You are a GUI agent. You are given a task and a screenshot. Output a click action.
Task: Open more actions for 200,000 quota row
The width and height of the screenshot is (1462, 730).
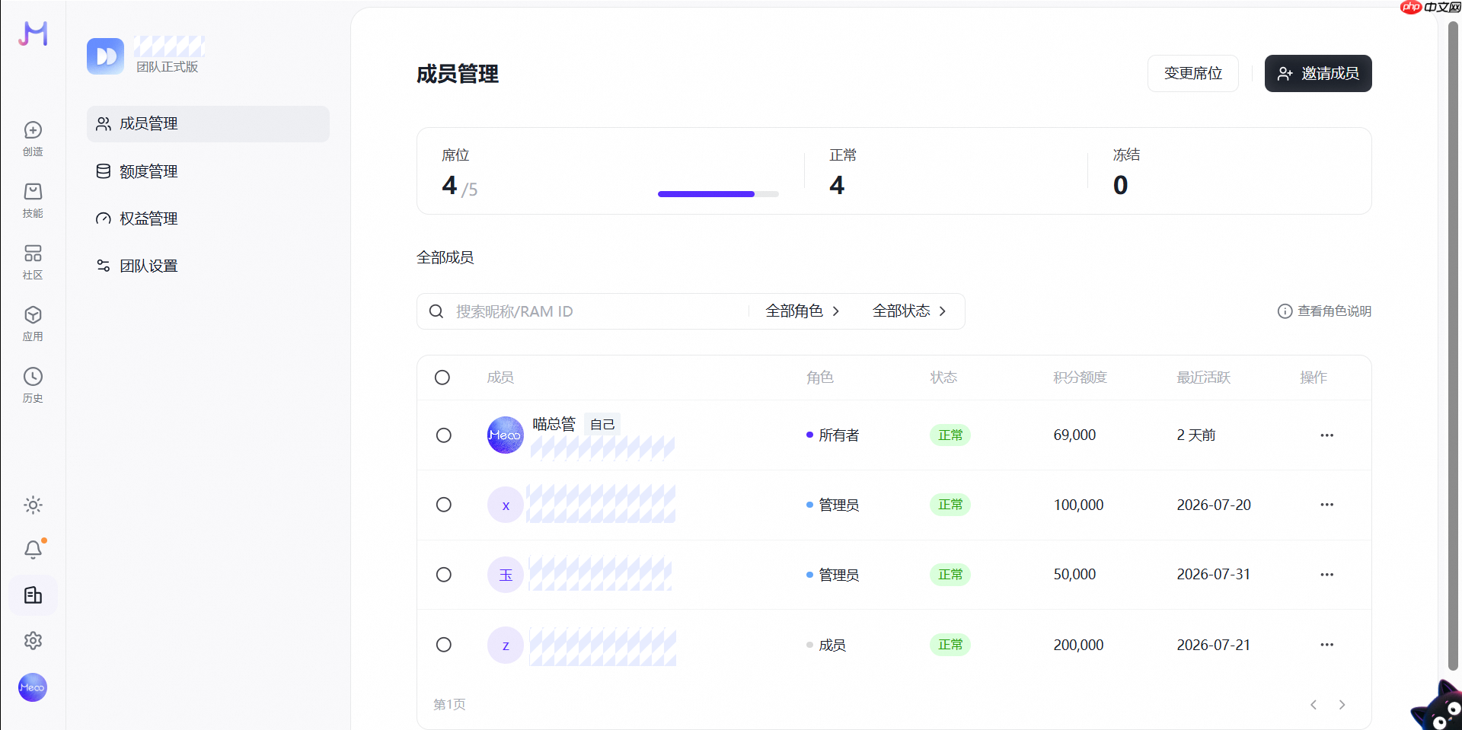point(1326,645)
